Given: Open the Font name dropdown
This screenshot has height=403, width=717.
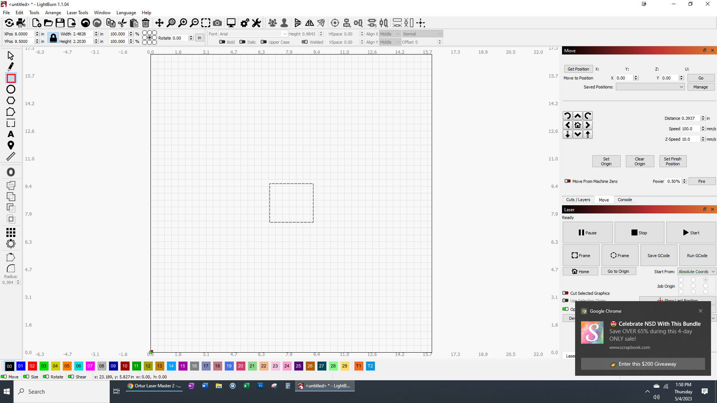Looking at the screenshot, I should (284, 34).
